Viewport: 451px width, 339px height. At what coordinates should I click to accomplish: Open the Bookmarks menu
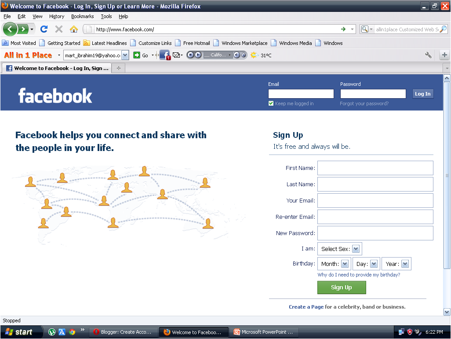tap(83, 16)
